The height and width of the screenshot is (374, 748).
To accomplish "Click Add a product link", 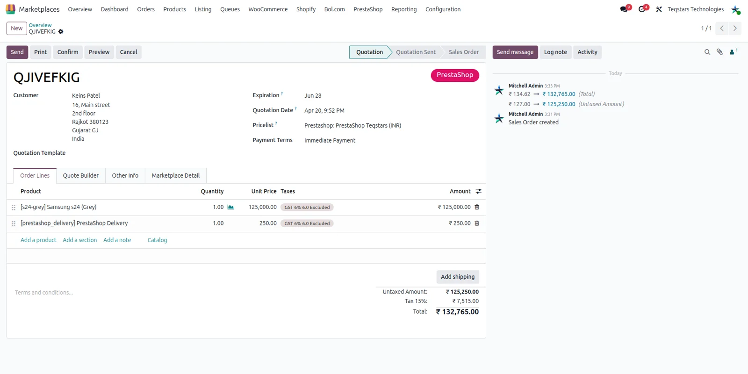I will (38, 240).
